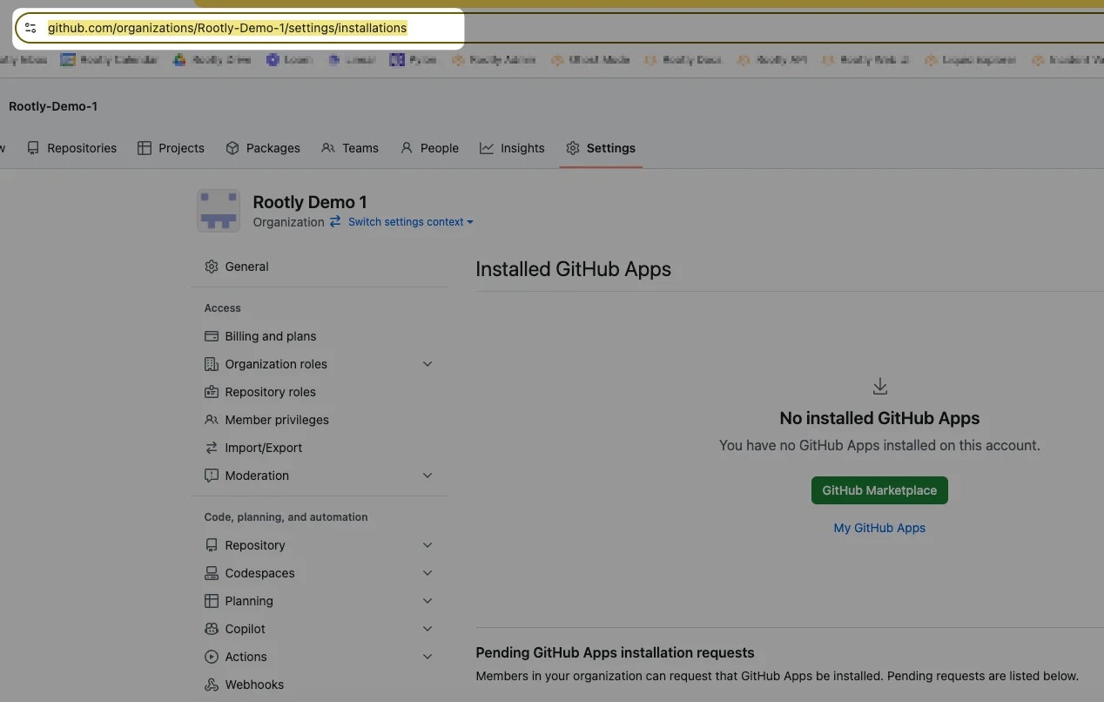Click the Installed GitHub Apps heading

pyautogui.click(x=573, y=269)
